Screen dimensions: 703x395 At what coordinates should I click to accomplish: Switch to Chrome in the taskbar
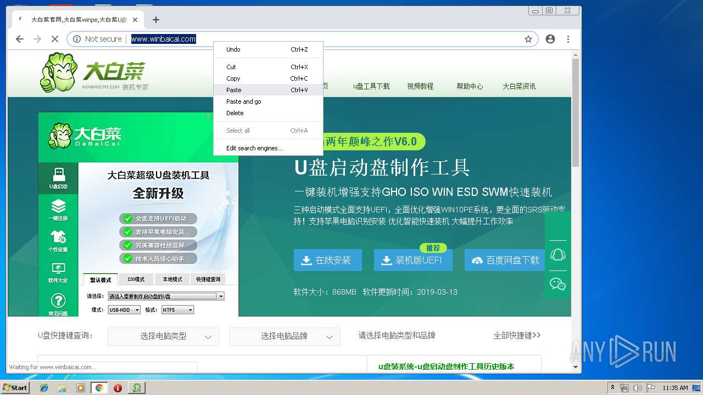tap(99, 388)
